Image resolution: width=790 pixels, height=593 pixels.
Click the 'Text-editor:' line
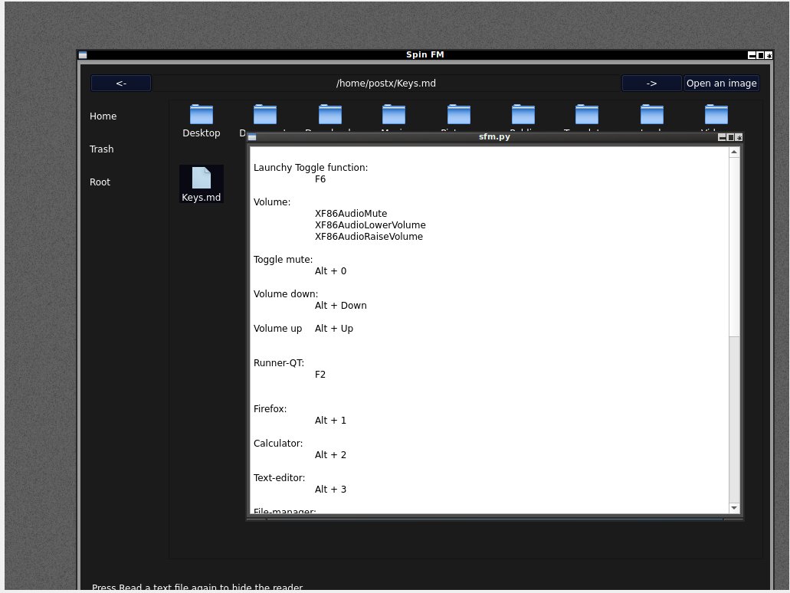pyautogui.click(x=279, y=478)
